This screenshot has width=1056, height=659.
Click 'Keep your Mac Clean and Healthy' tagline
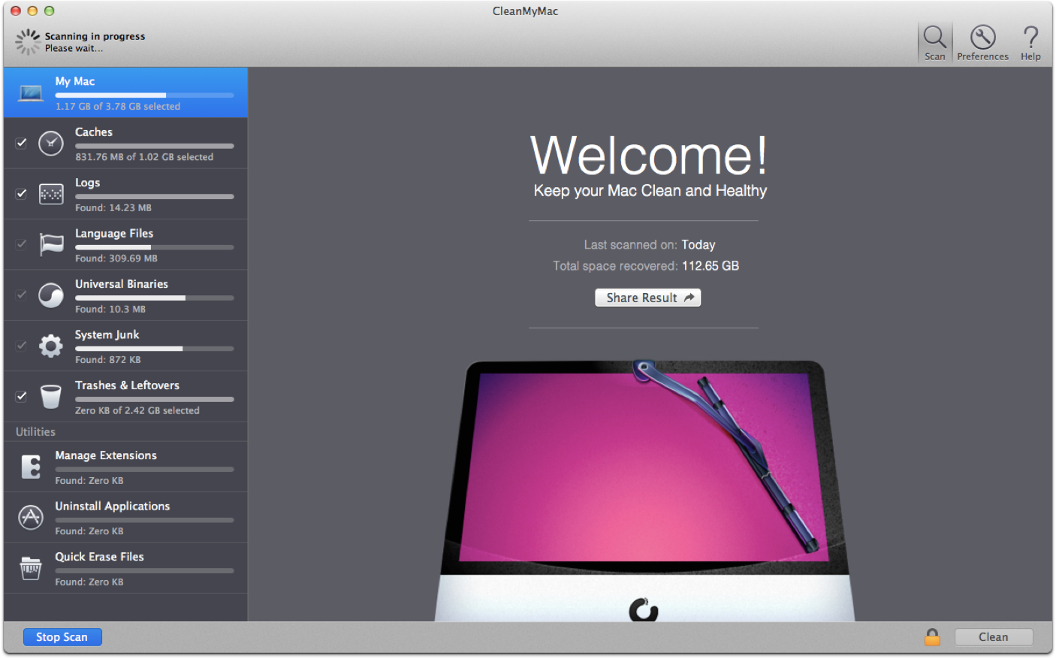pyautogui.click(x=650, y=191)
